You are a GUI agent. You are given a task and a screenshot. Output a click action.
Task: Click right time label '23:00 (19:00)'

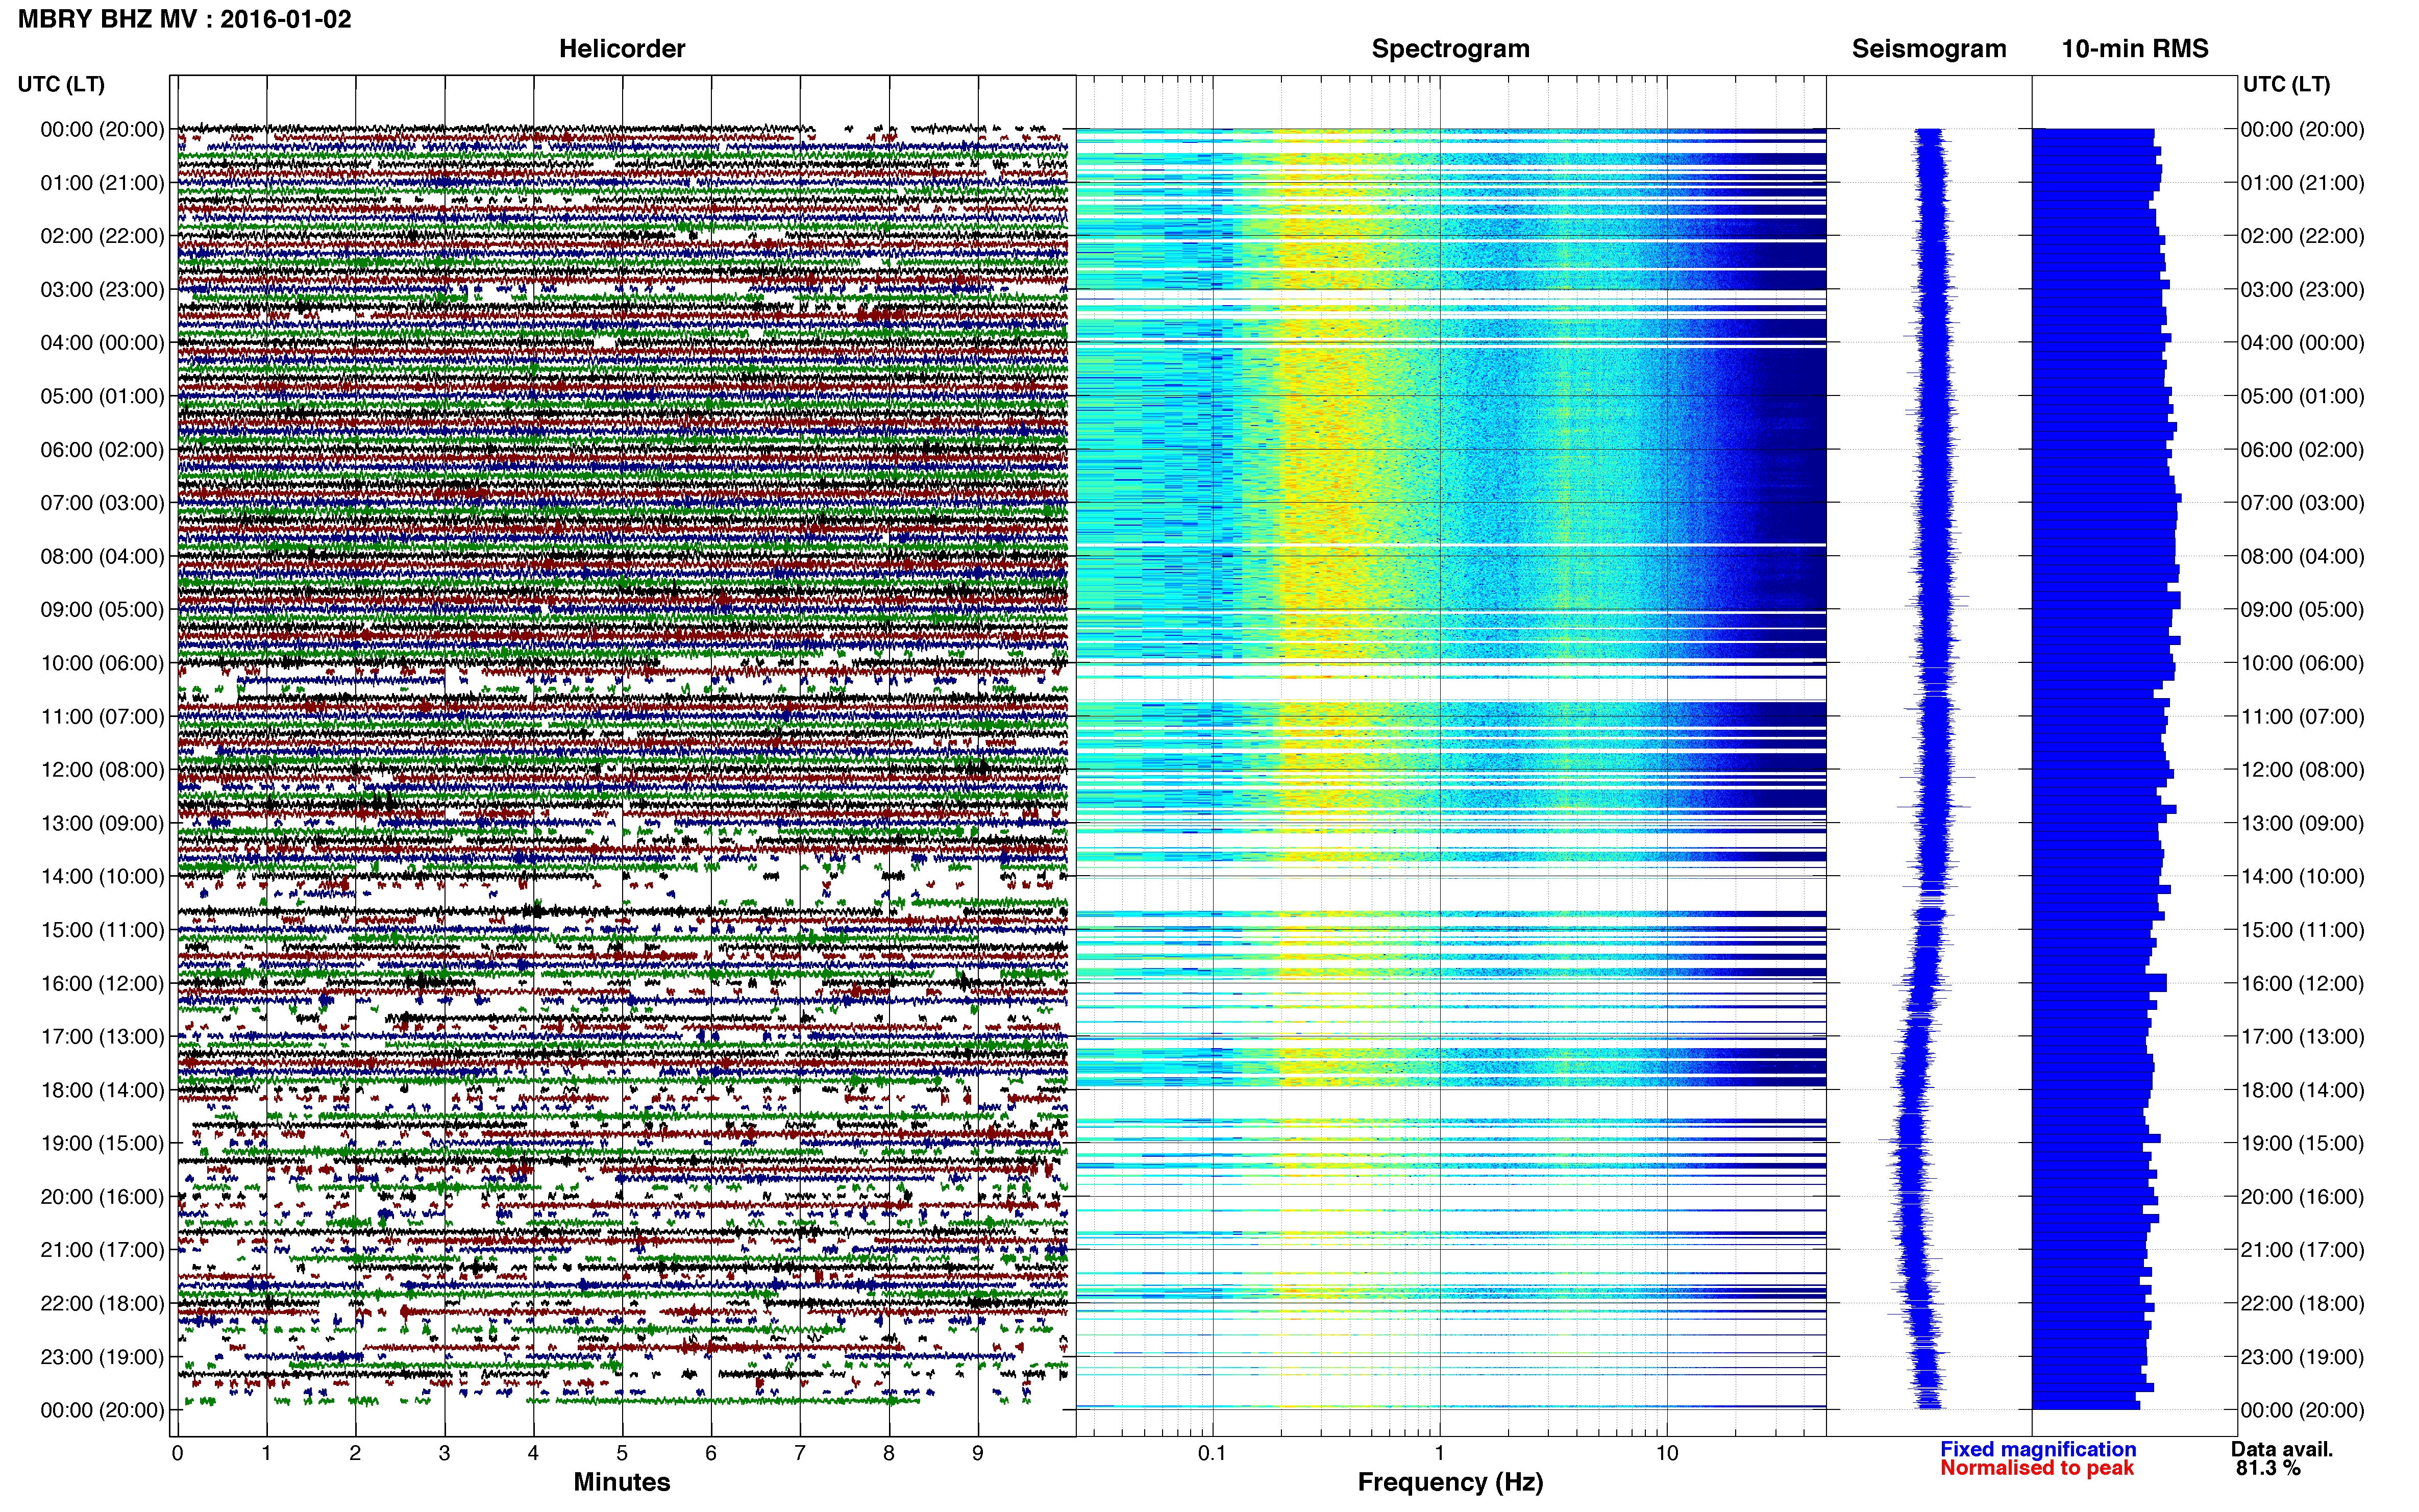tap(2303, 1357)
